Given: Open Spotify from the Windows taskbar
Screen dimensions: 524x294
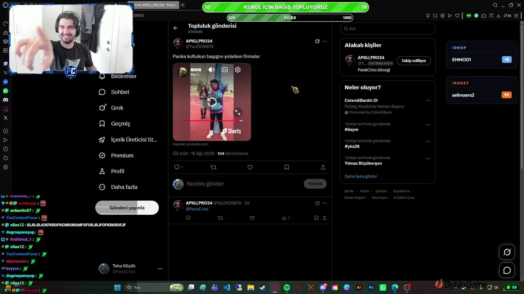Looking at the screenshot, I should (287, 287).
